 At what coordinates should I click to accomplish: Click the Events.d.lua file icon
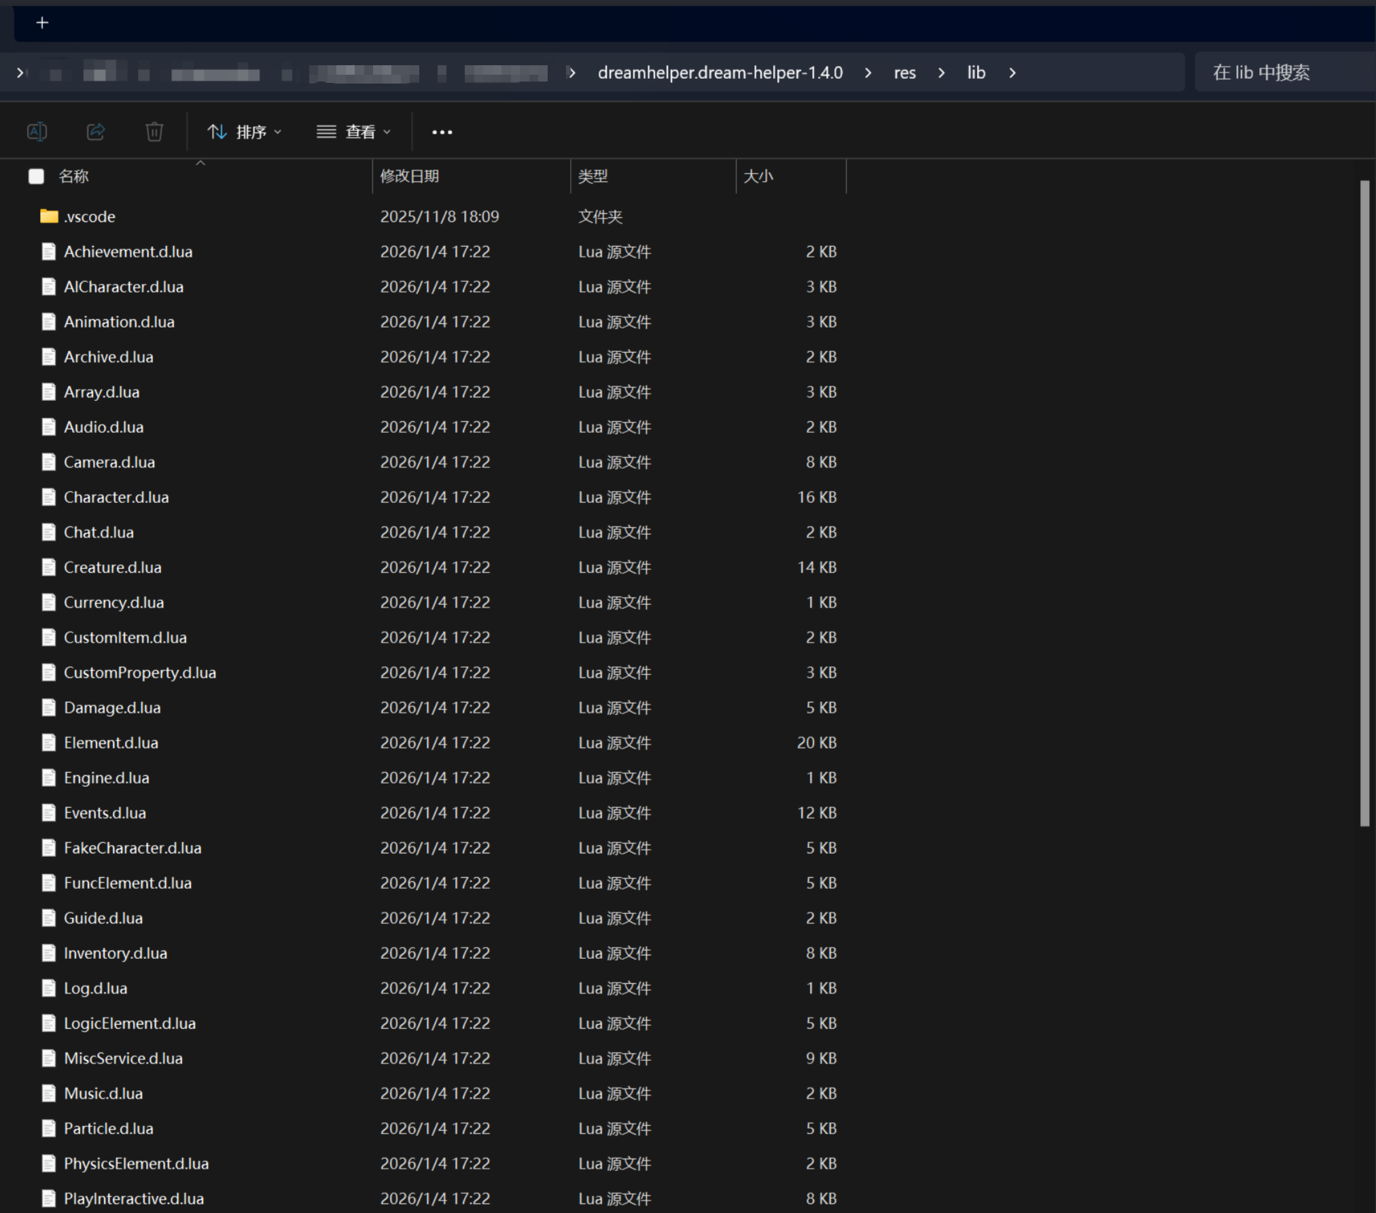click(x=49, y=813)
